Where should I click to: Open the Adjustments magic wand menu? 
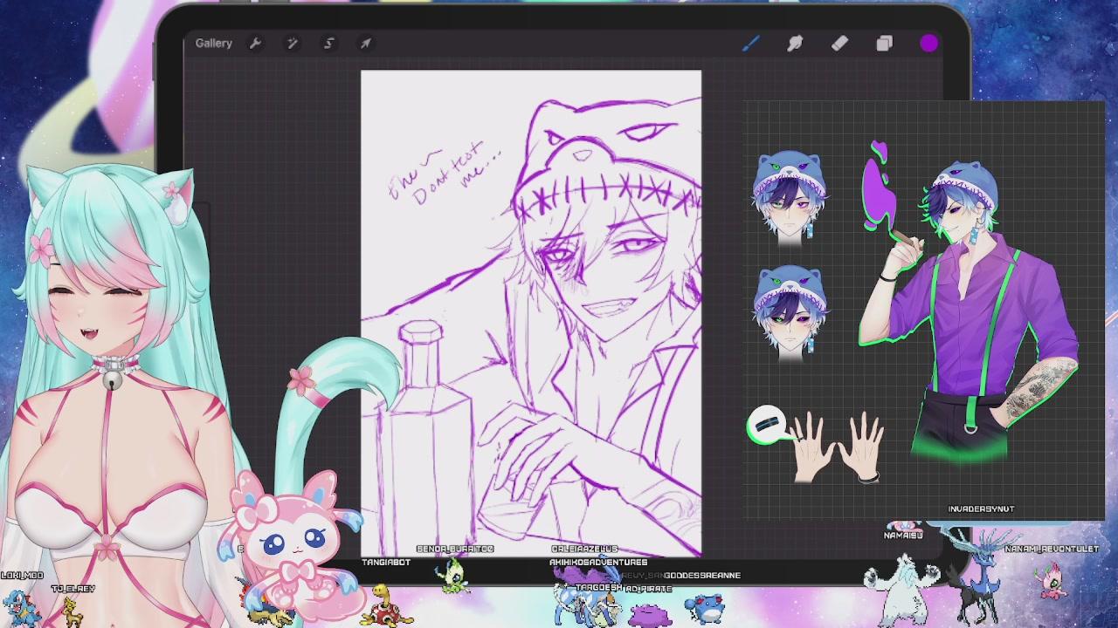292,43
